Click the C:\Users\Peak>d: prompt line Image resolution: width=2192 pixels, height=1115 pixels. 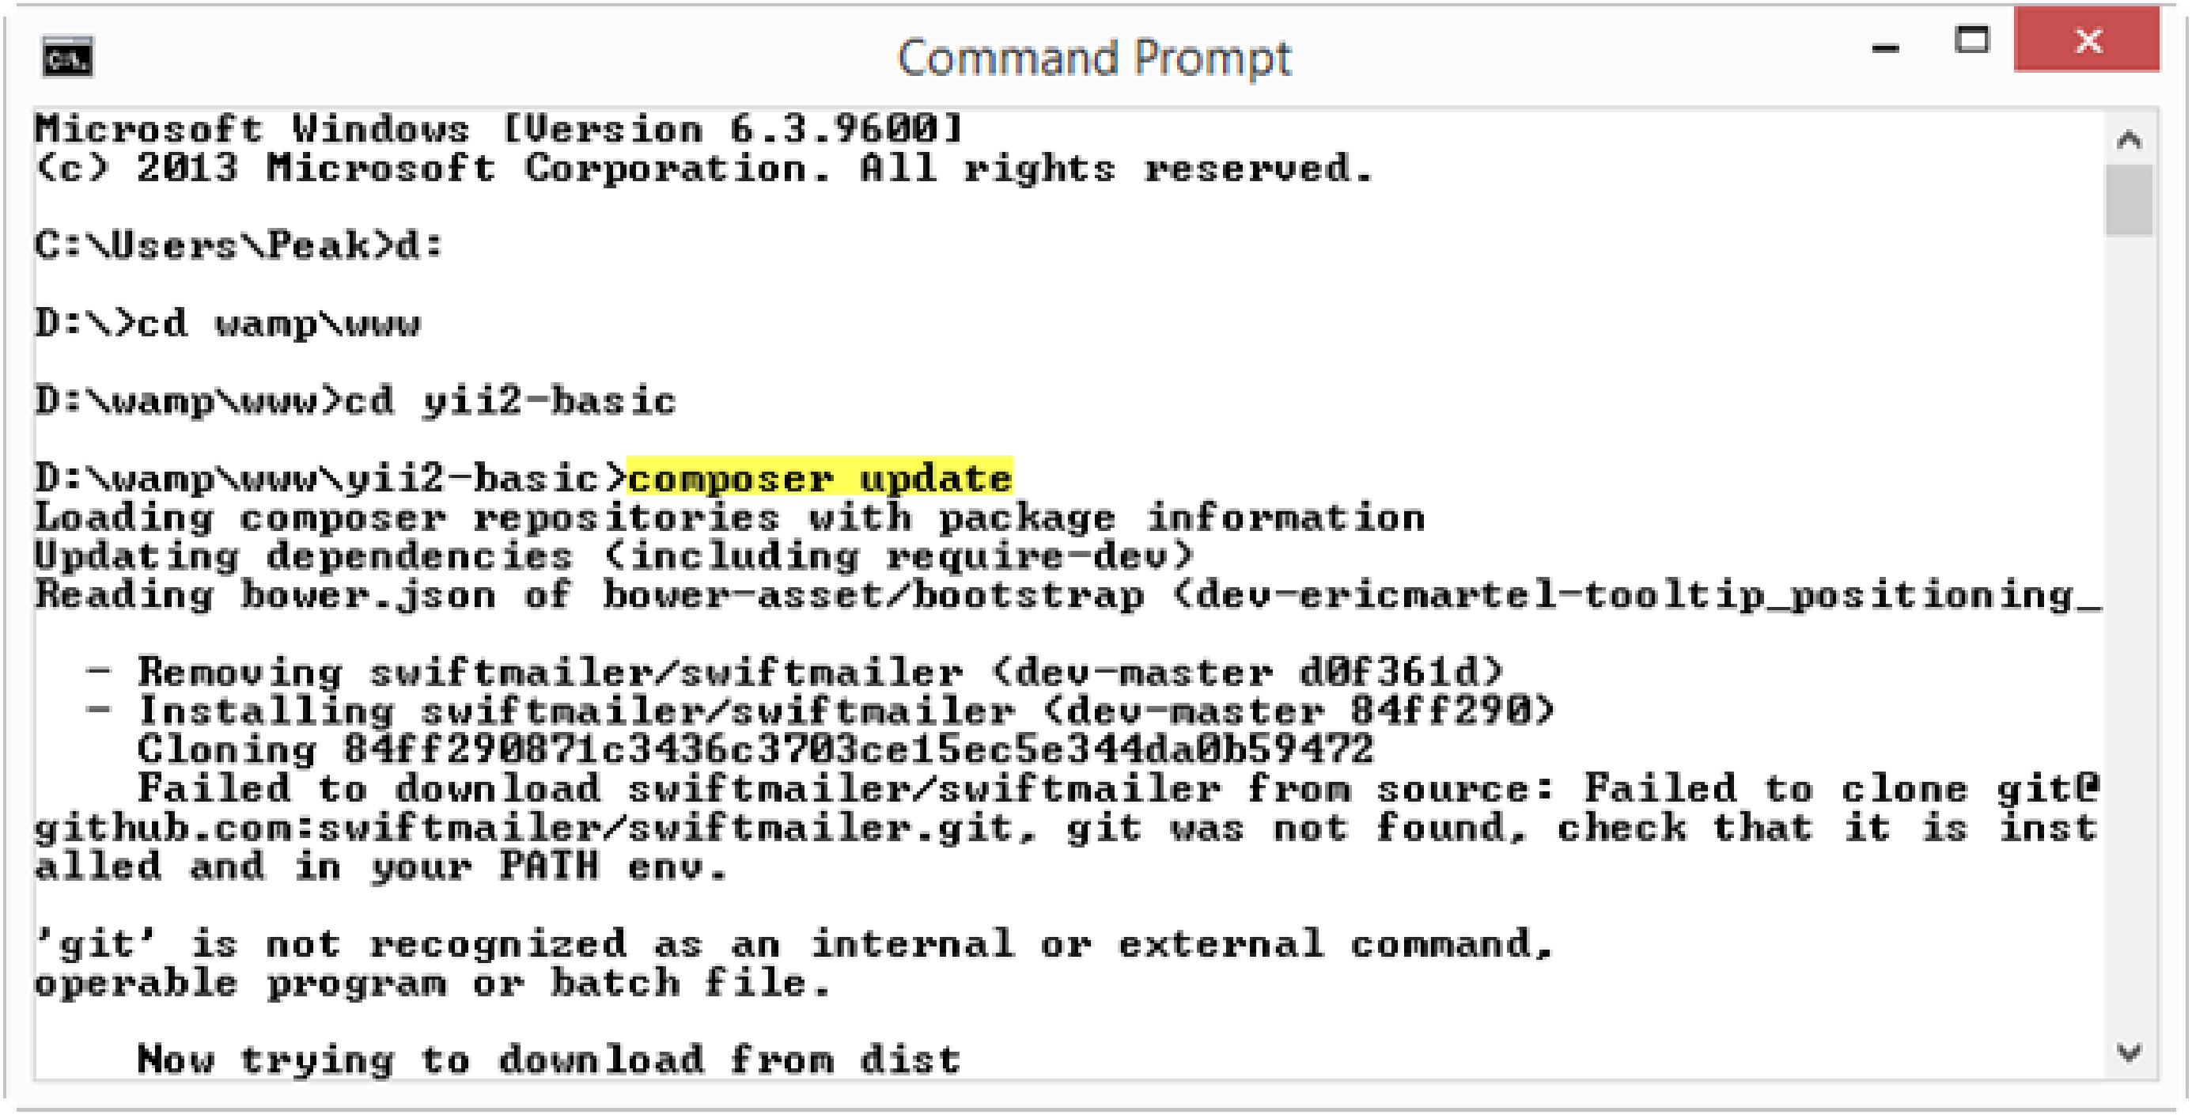click(239, 246)
